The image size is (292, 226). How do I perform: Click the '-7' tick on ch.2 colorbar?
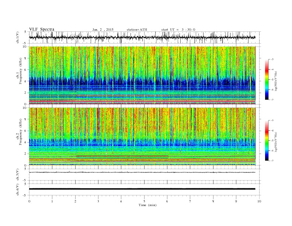[x=272, y=161]
